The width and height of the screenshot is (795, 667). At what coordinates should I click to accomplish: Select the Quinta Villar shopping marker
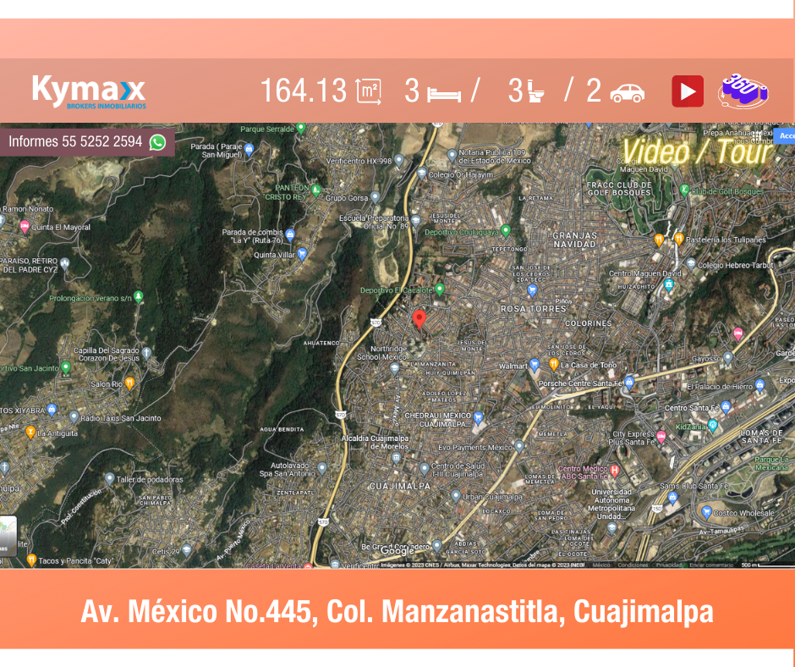pyautogui.click(x=302, y=254)
